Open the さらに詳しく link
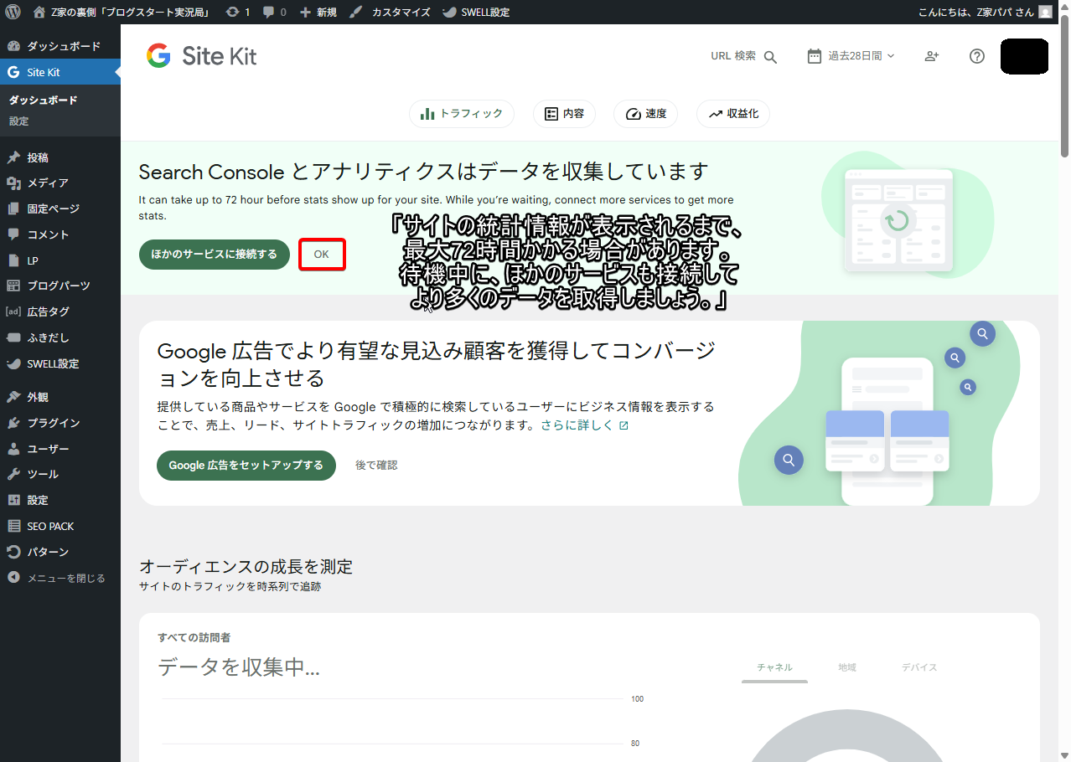 (584, 425)
